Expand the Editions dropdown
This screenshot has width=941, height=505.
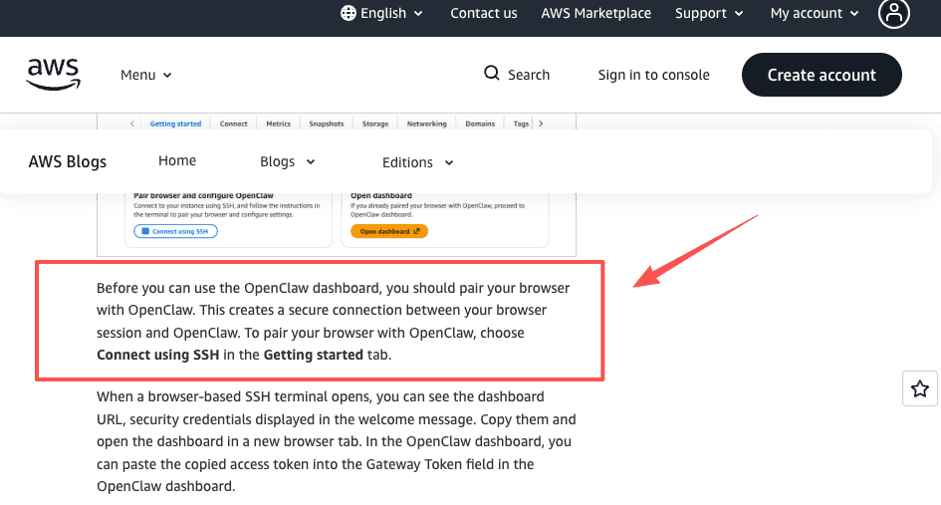pyautogui.click(x=417, y=162)
